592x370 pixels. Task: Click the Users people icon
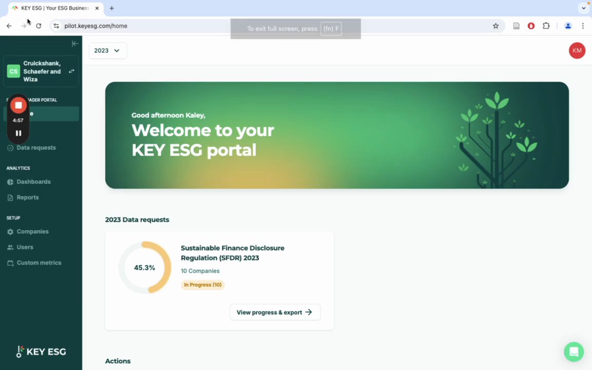[x=10, y=247]
